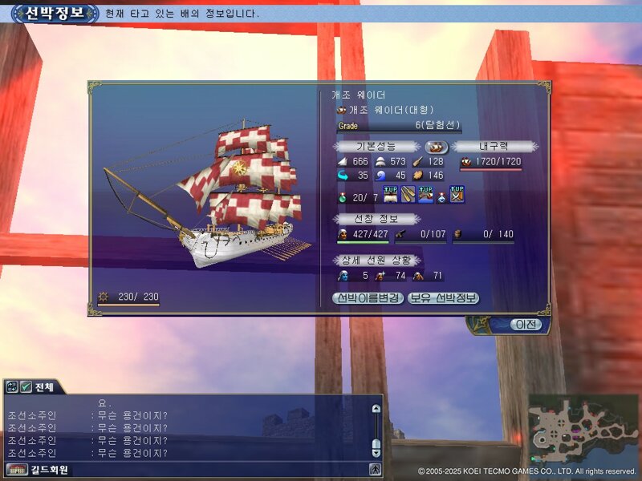Click the green potion slot icon

tap(343, 198)
